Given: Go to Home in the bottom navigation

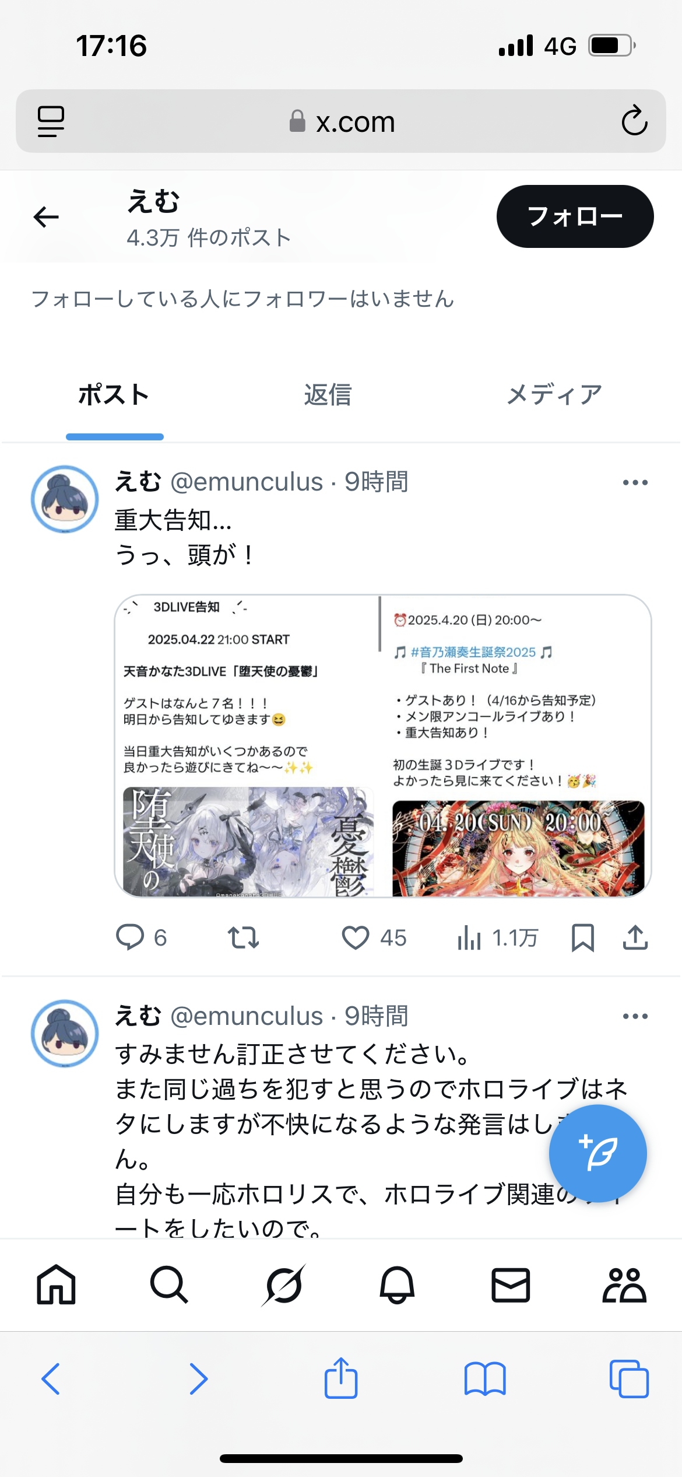Looking at the screenshot, I should [57, 1284].
